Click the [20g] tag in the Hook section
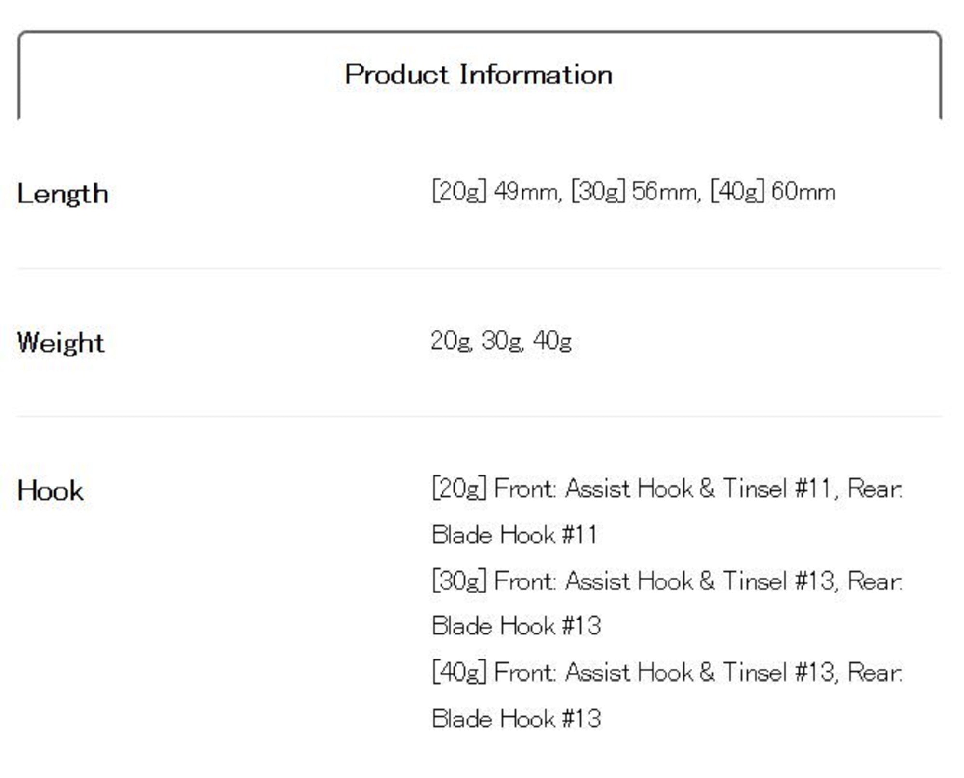 pyautogui.click(x=459, y=488)
